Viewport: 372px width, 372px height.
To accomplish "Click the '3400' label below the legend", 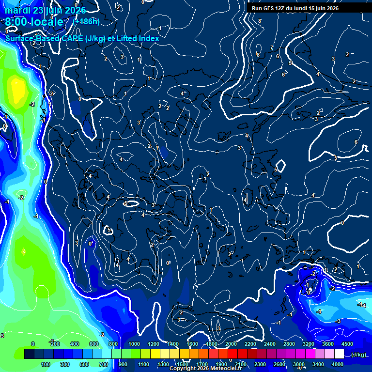I will pyautogui.click(x=318, y=364).
